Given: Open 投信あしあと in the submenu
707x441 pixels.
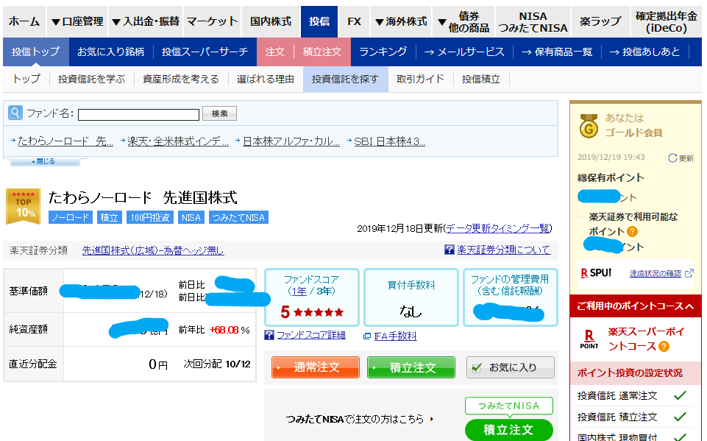Looking at the screenshot, I should (644, 52).
